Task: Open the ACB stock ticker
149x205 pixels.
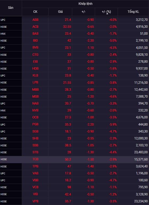Action: click(x=35, y=27)
